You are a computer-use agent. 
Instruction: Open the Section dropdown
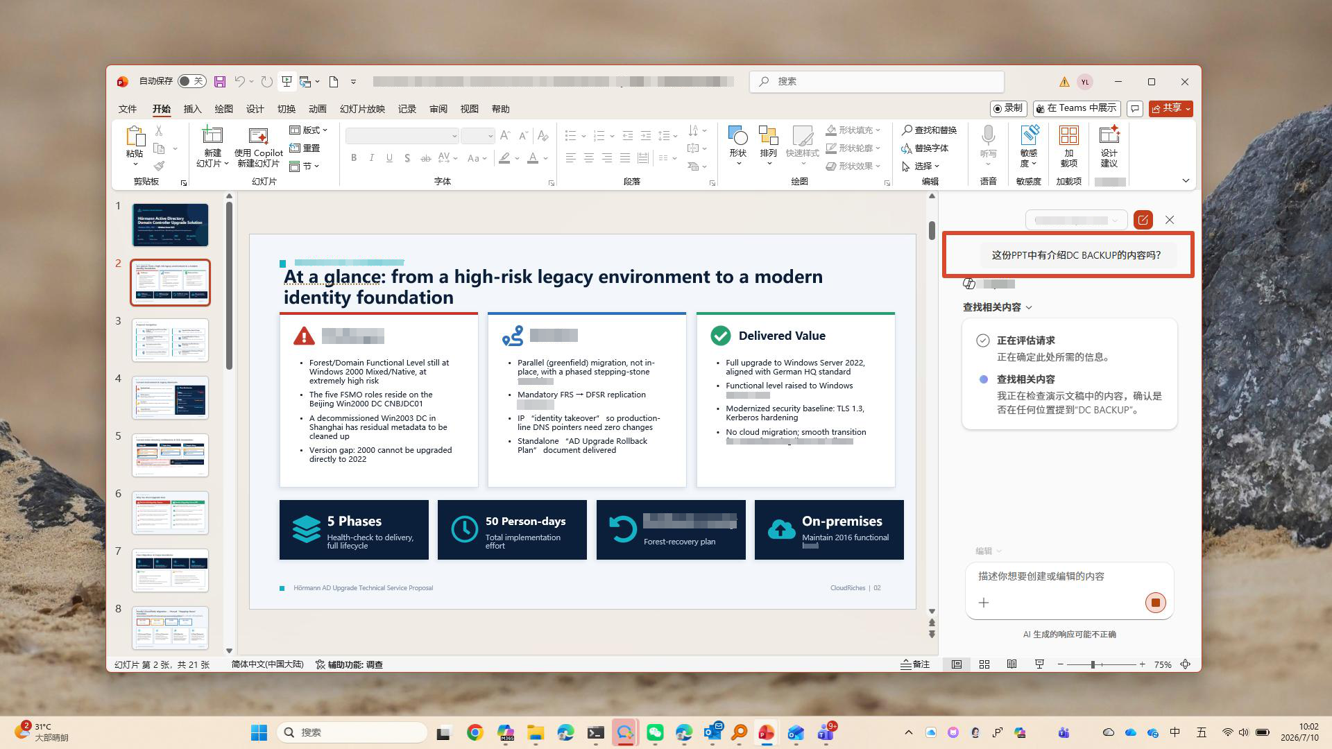[x=304, y=166]
